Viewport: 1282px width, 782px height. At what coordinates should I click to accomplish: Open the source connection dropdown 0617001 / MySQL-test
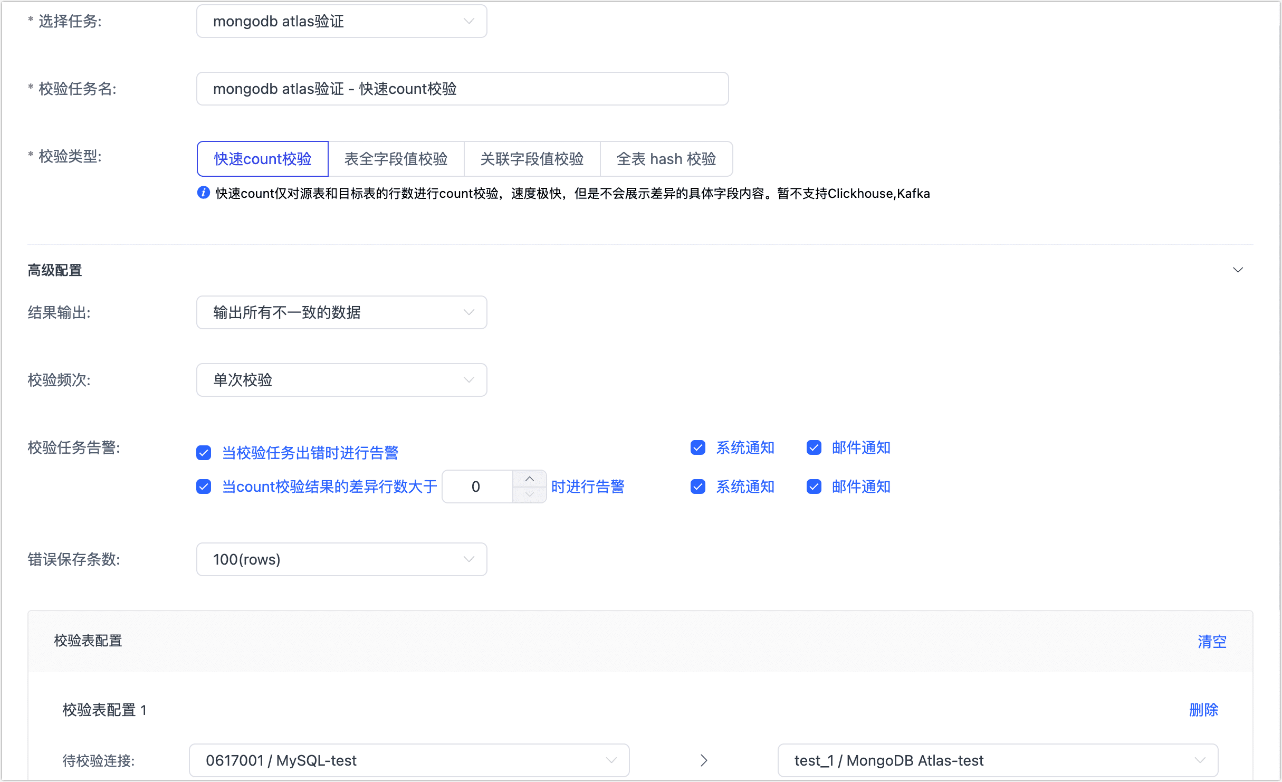(x=408, y=760)
